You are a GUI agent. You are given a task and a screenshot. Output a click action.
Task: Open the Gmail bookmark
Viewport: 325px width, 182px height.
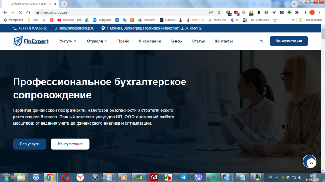(80, 20)
